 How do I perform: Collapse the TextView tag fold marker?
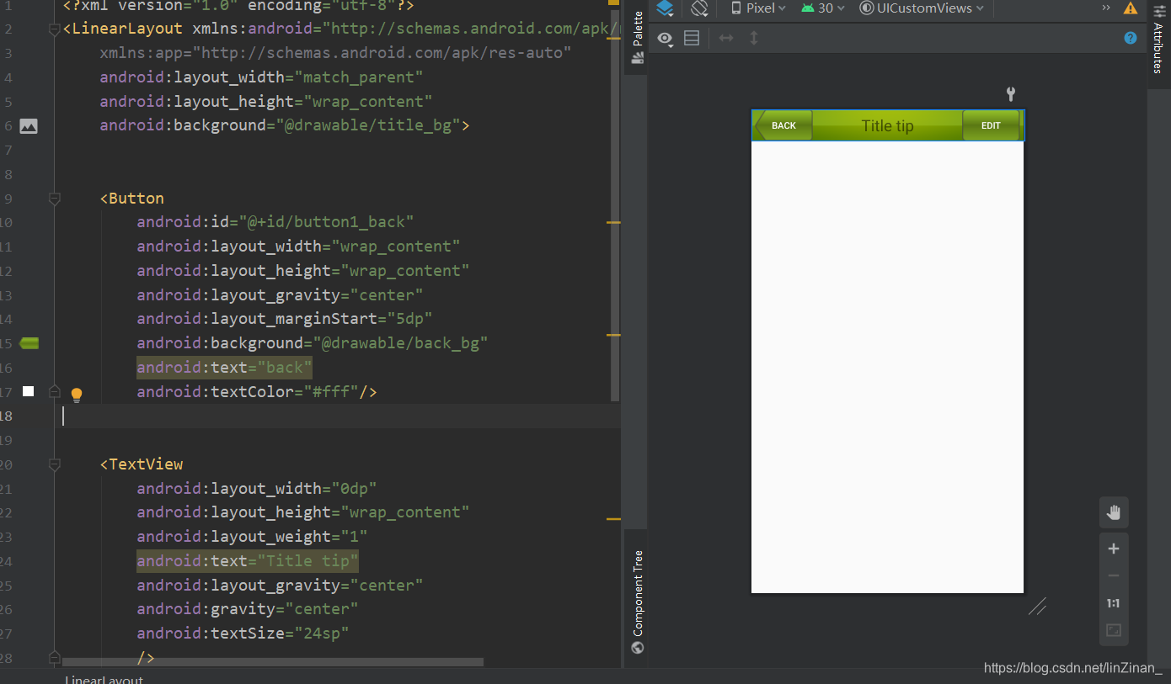click(55, 464)
